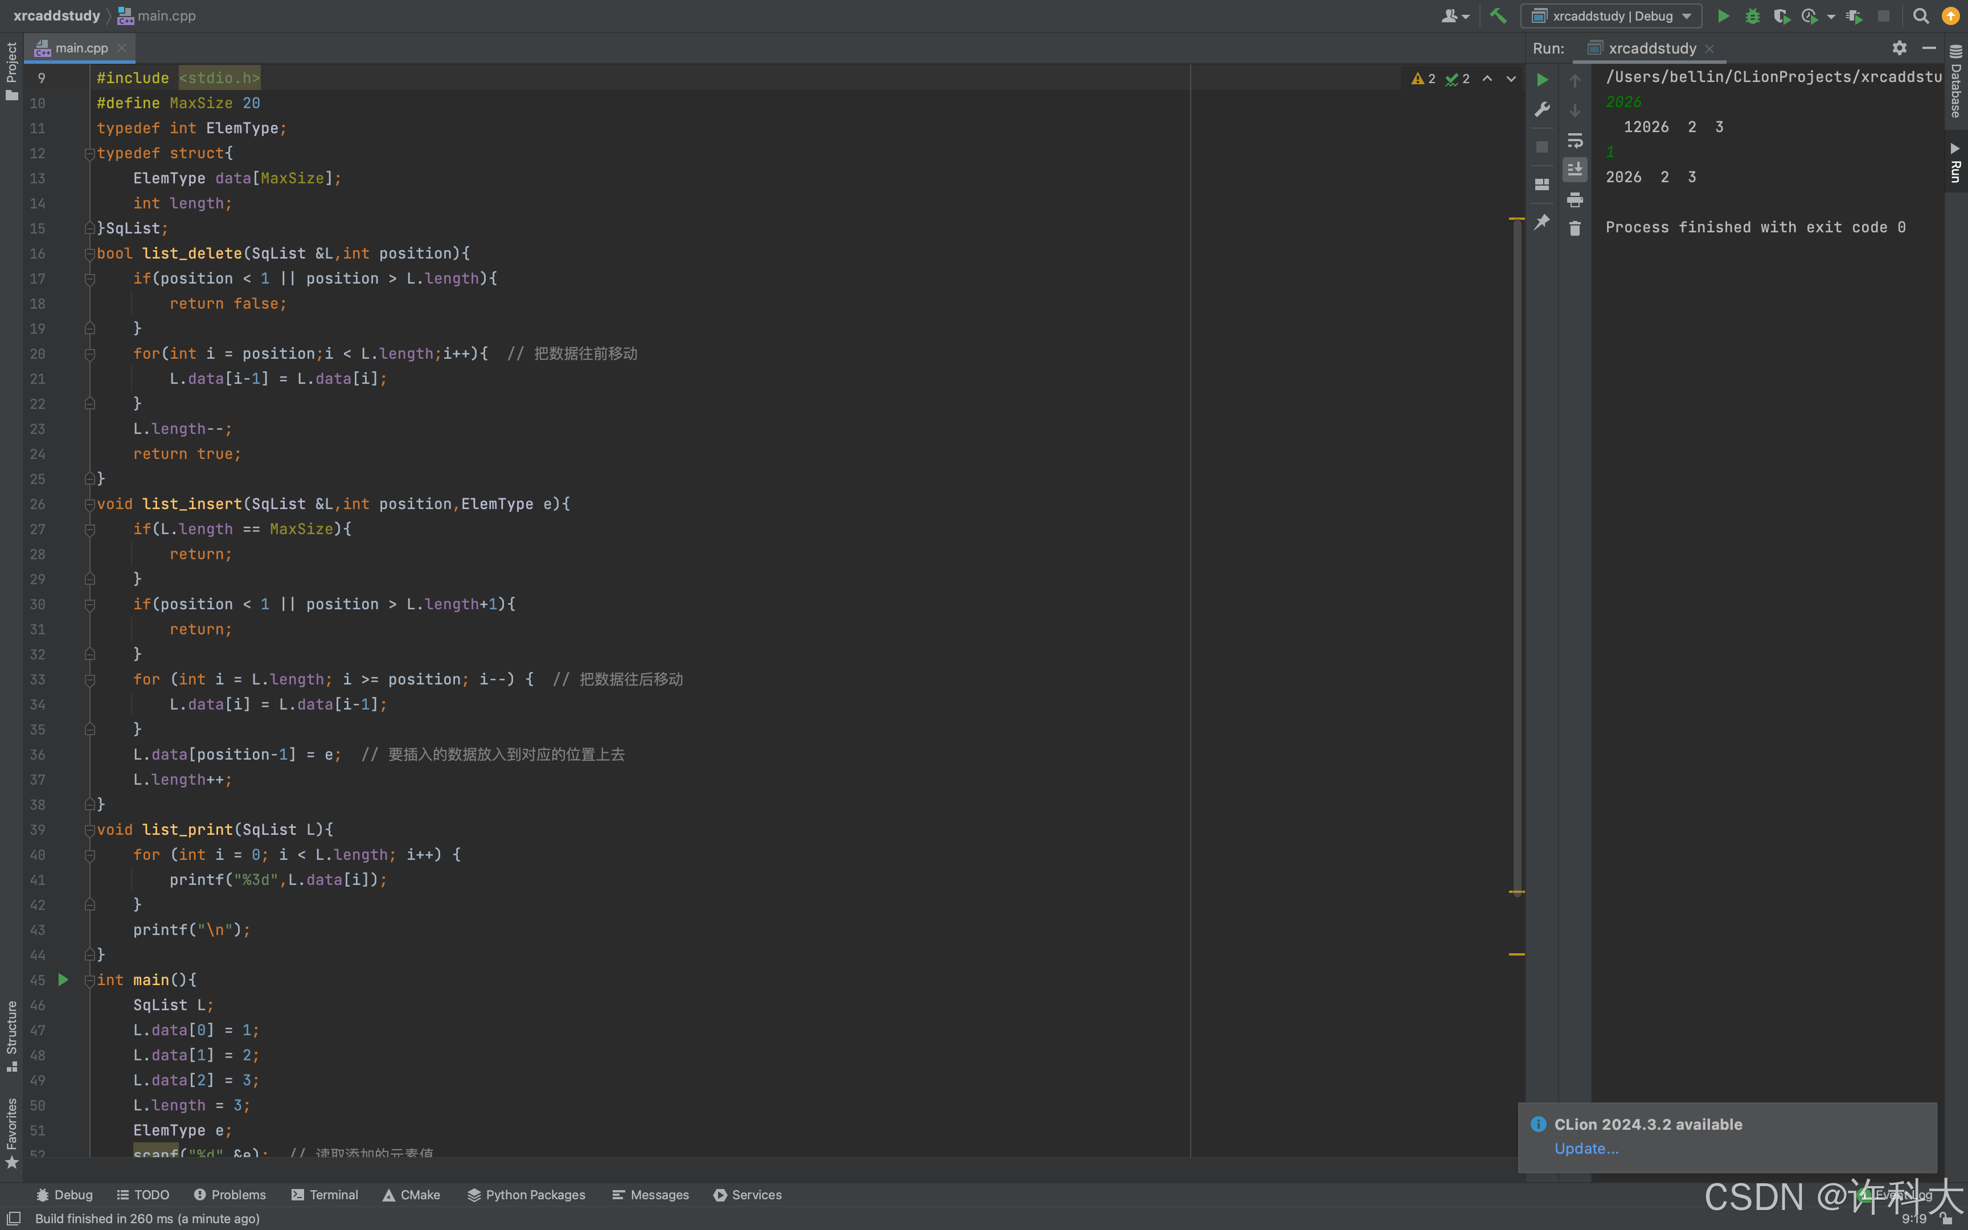Viewport: 1968px width, 1230px height.
Task: Collapse the main function fold marker
Action: [x=89, y=980]
